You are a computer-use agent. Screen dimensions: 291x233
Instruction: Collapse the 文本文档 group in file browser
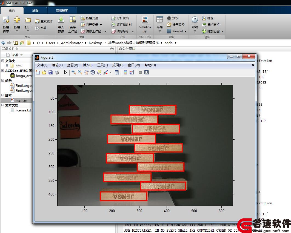point(2,105)
